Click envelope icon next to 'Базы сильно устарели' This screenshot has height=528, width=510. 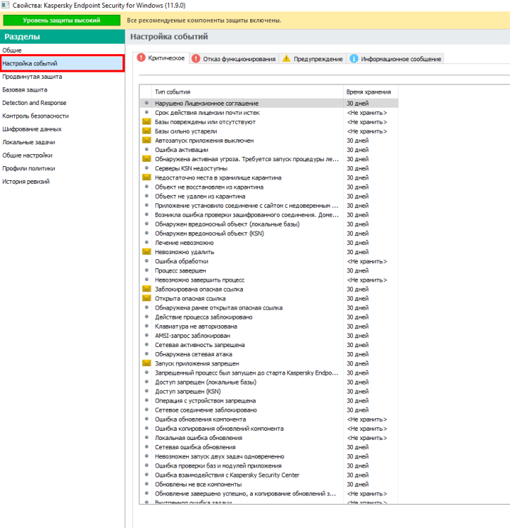tap(147, 131)
